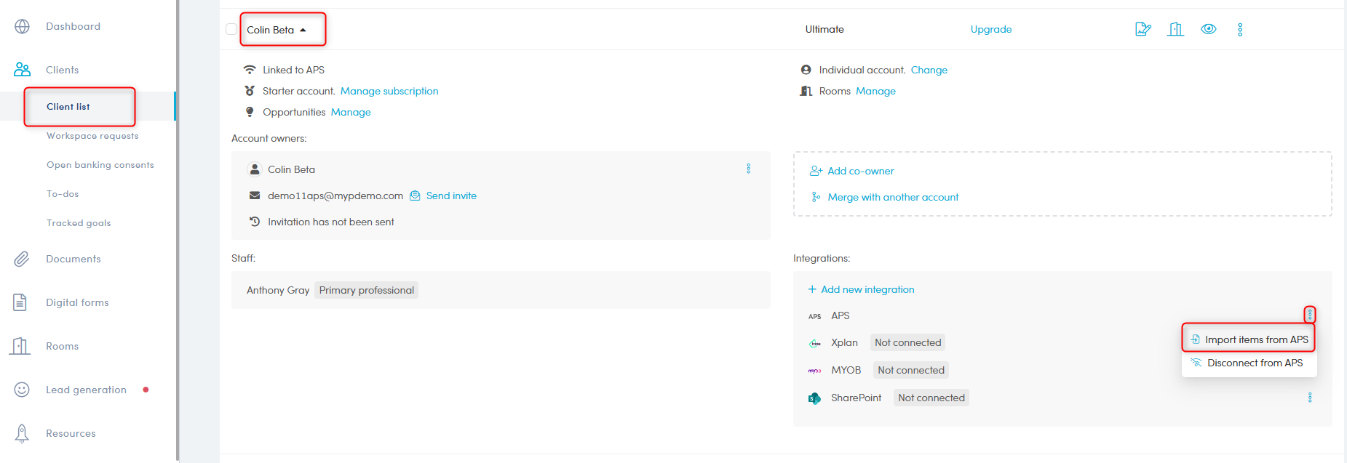This screenshot has height=463, width=1347.
Task: Send invite to demo11aps email
Action: pyautogui.click(x=450, y=196)
